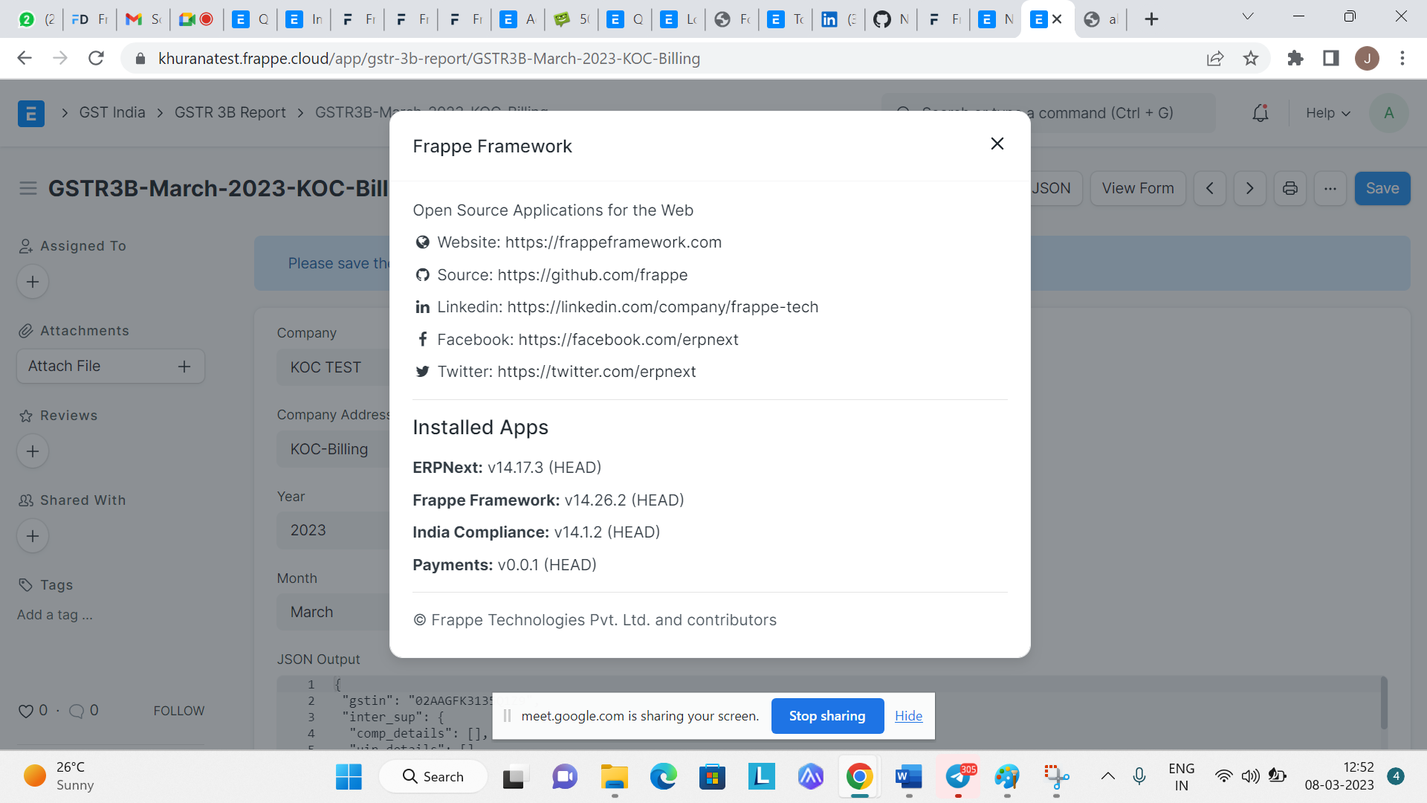Open GST India breadcrumb

tap(112, 112)
